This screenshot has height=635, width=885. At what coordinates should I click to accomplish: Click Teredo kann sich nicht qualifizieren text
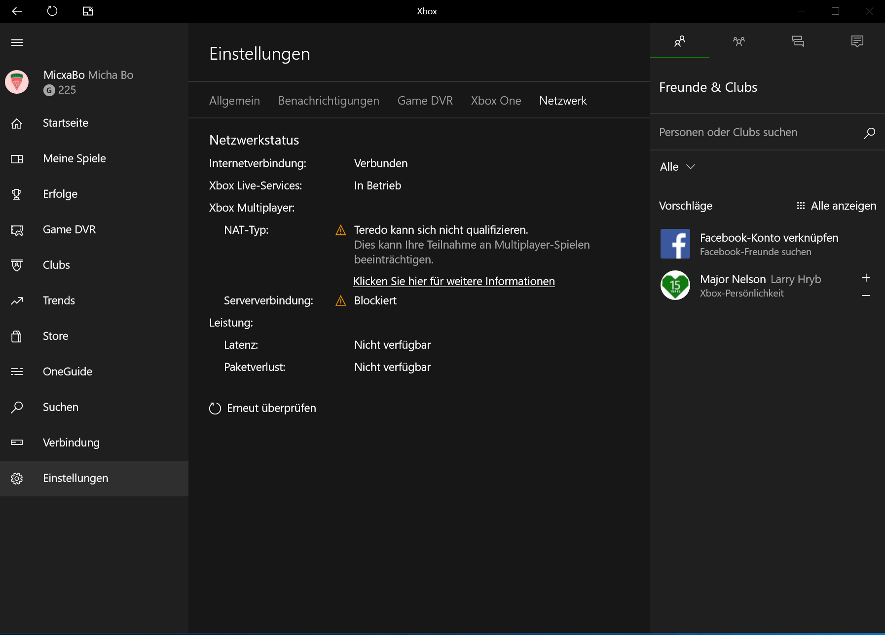pyautogui.click(x=441, y=230)
